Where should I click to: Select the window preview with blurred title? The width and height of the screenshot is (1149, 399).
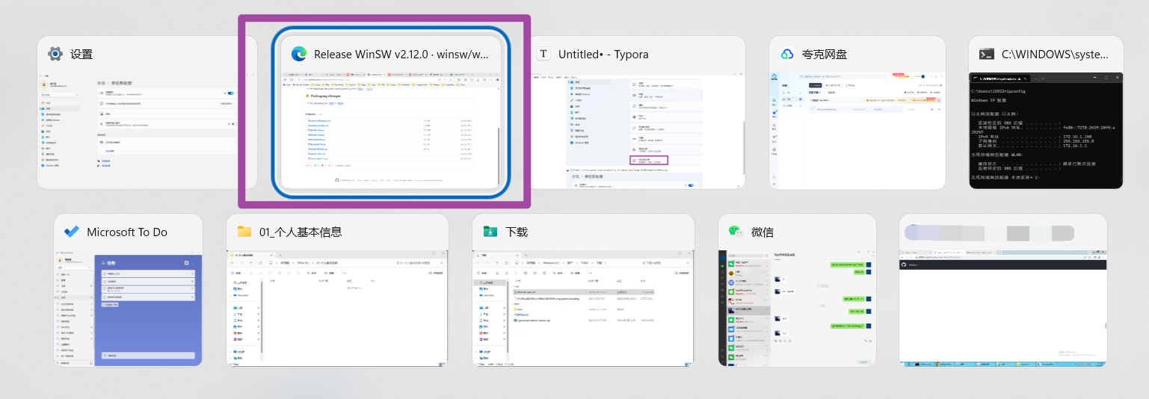1003,290
